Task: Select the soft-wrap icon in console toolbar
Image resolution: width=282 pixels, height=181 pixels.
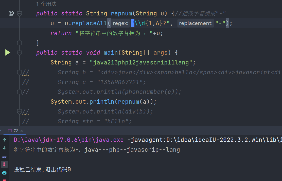Action: (4, 156)
